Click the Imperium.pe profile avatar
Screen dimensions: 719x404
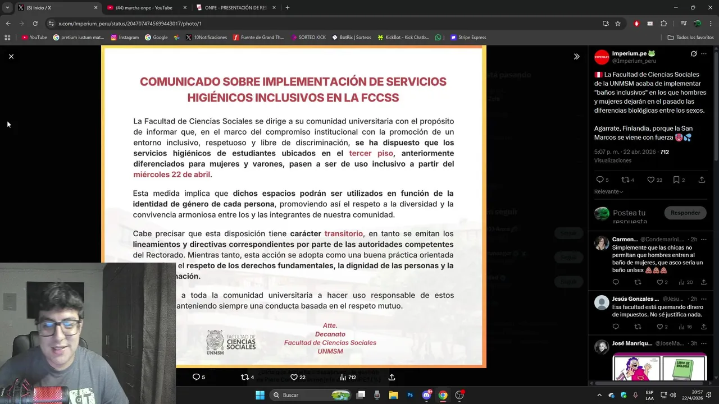[x=602, y=57]
